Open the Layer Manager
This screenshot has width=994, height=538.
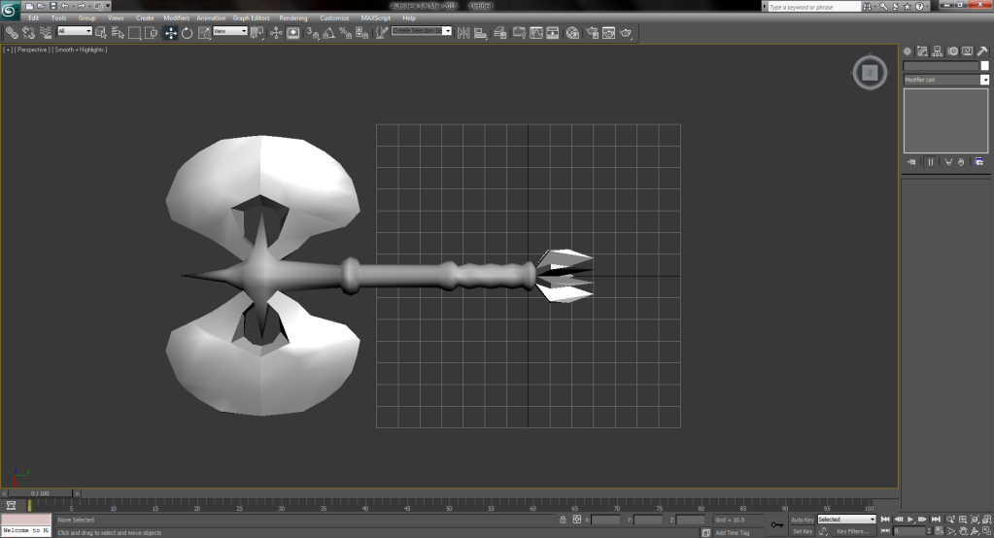pos(500,33)
